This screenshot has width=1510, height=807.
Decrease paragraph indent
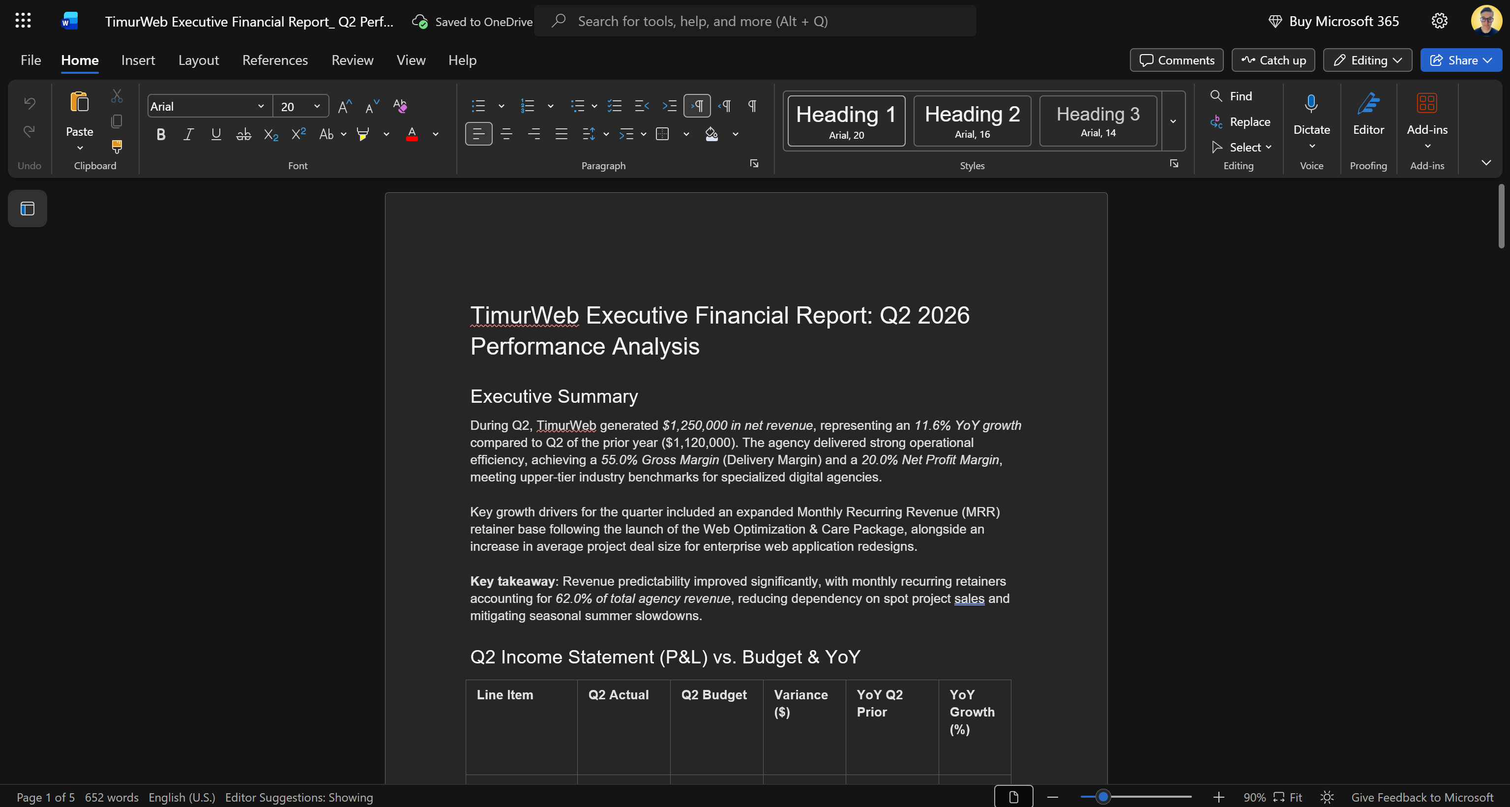tap(642, 106)
